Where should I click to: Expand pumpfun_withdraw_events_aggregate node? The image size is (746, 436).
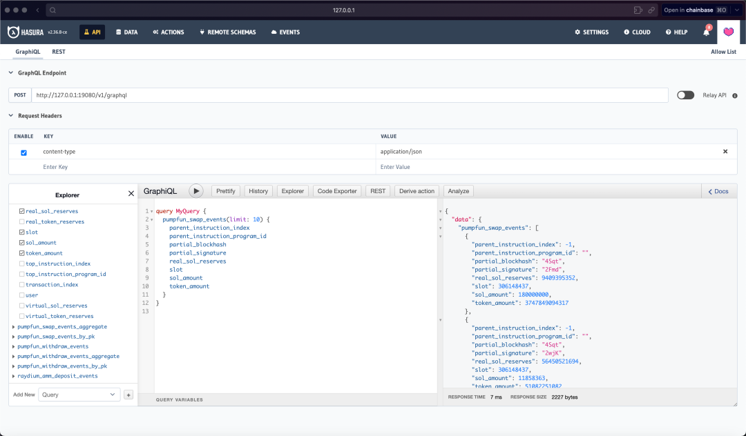pos(13,356)
